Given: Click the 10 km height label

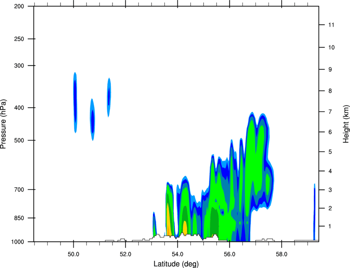Looking at the screenshot, I should tap(331, 47).
